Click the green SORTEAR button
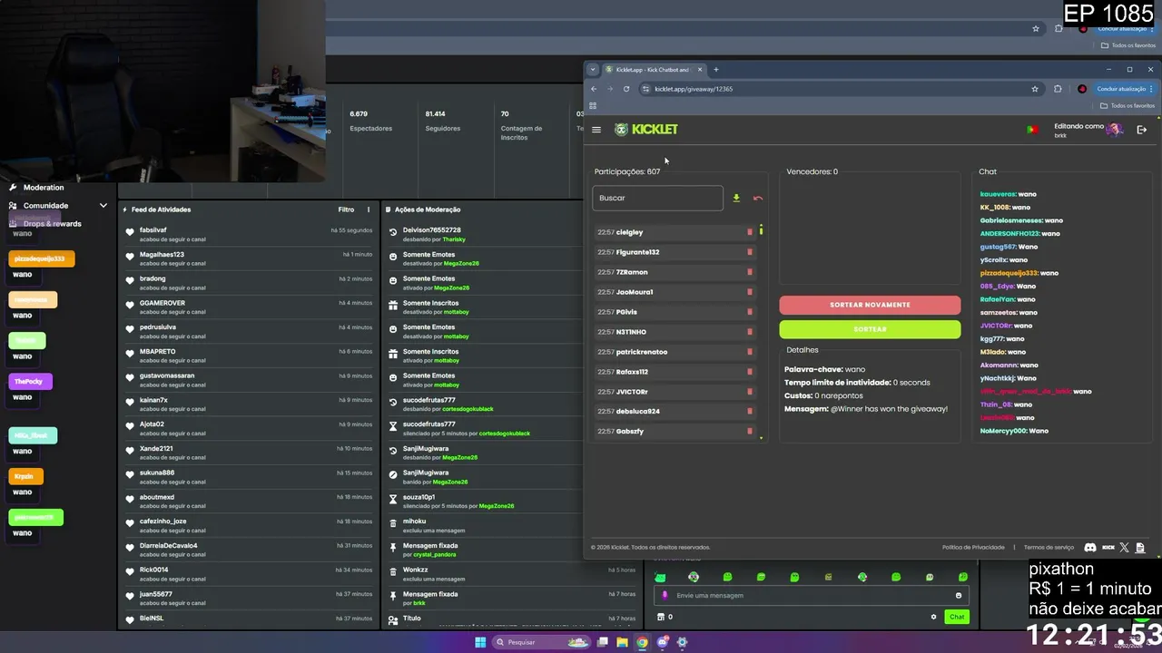1162x653 pixels. point(870,329)
